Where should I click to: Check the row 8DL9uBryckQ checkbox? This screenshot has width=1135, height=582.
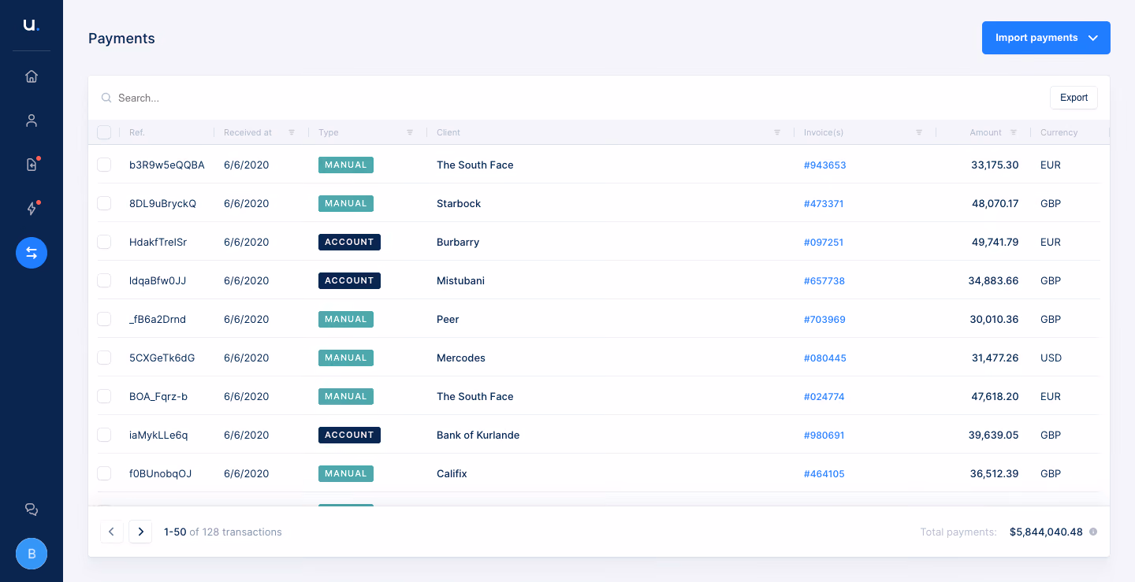(104, 203)
